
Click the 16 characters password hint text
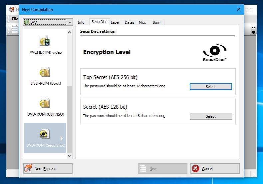[124, 116]
